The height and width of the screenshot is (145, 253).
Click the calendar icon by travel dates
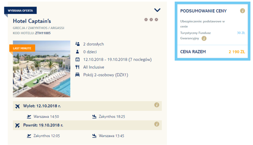click(x=78, y=60)
